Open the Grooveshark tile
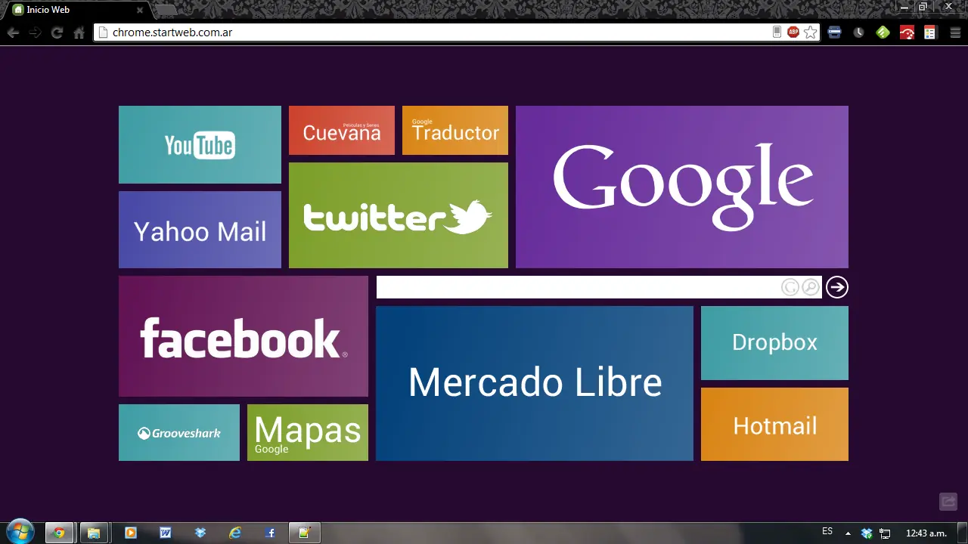This screenshot has width=968, height=544. coord(179,432)
